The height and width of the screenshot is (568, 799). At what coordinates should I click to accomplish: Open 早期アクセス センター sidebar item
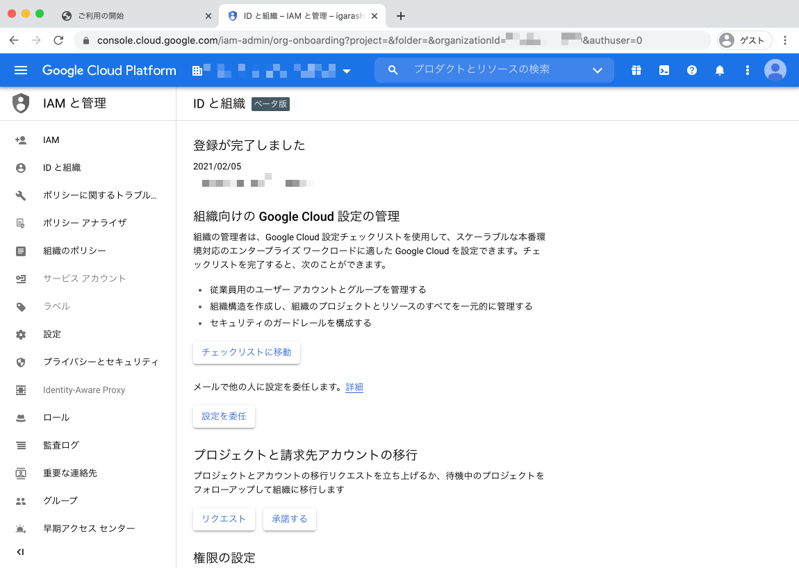[89, 528]
